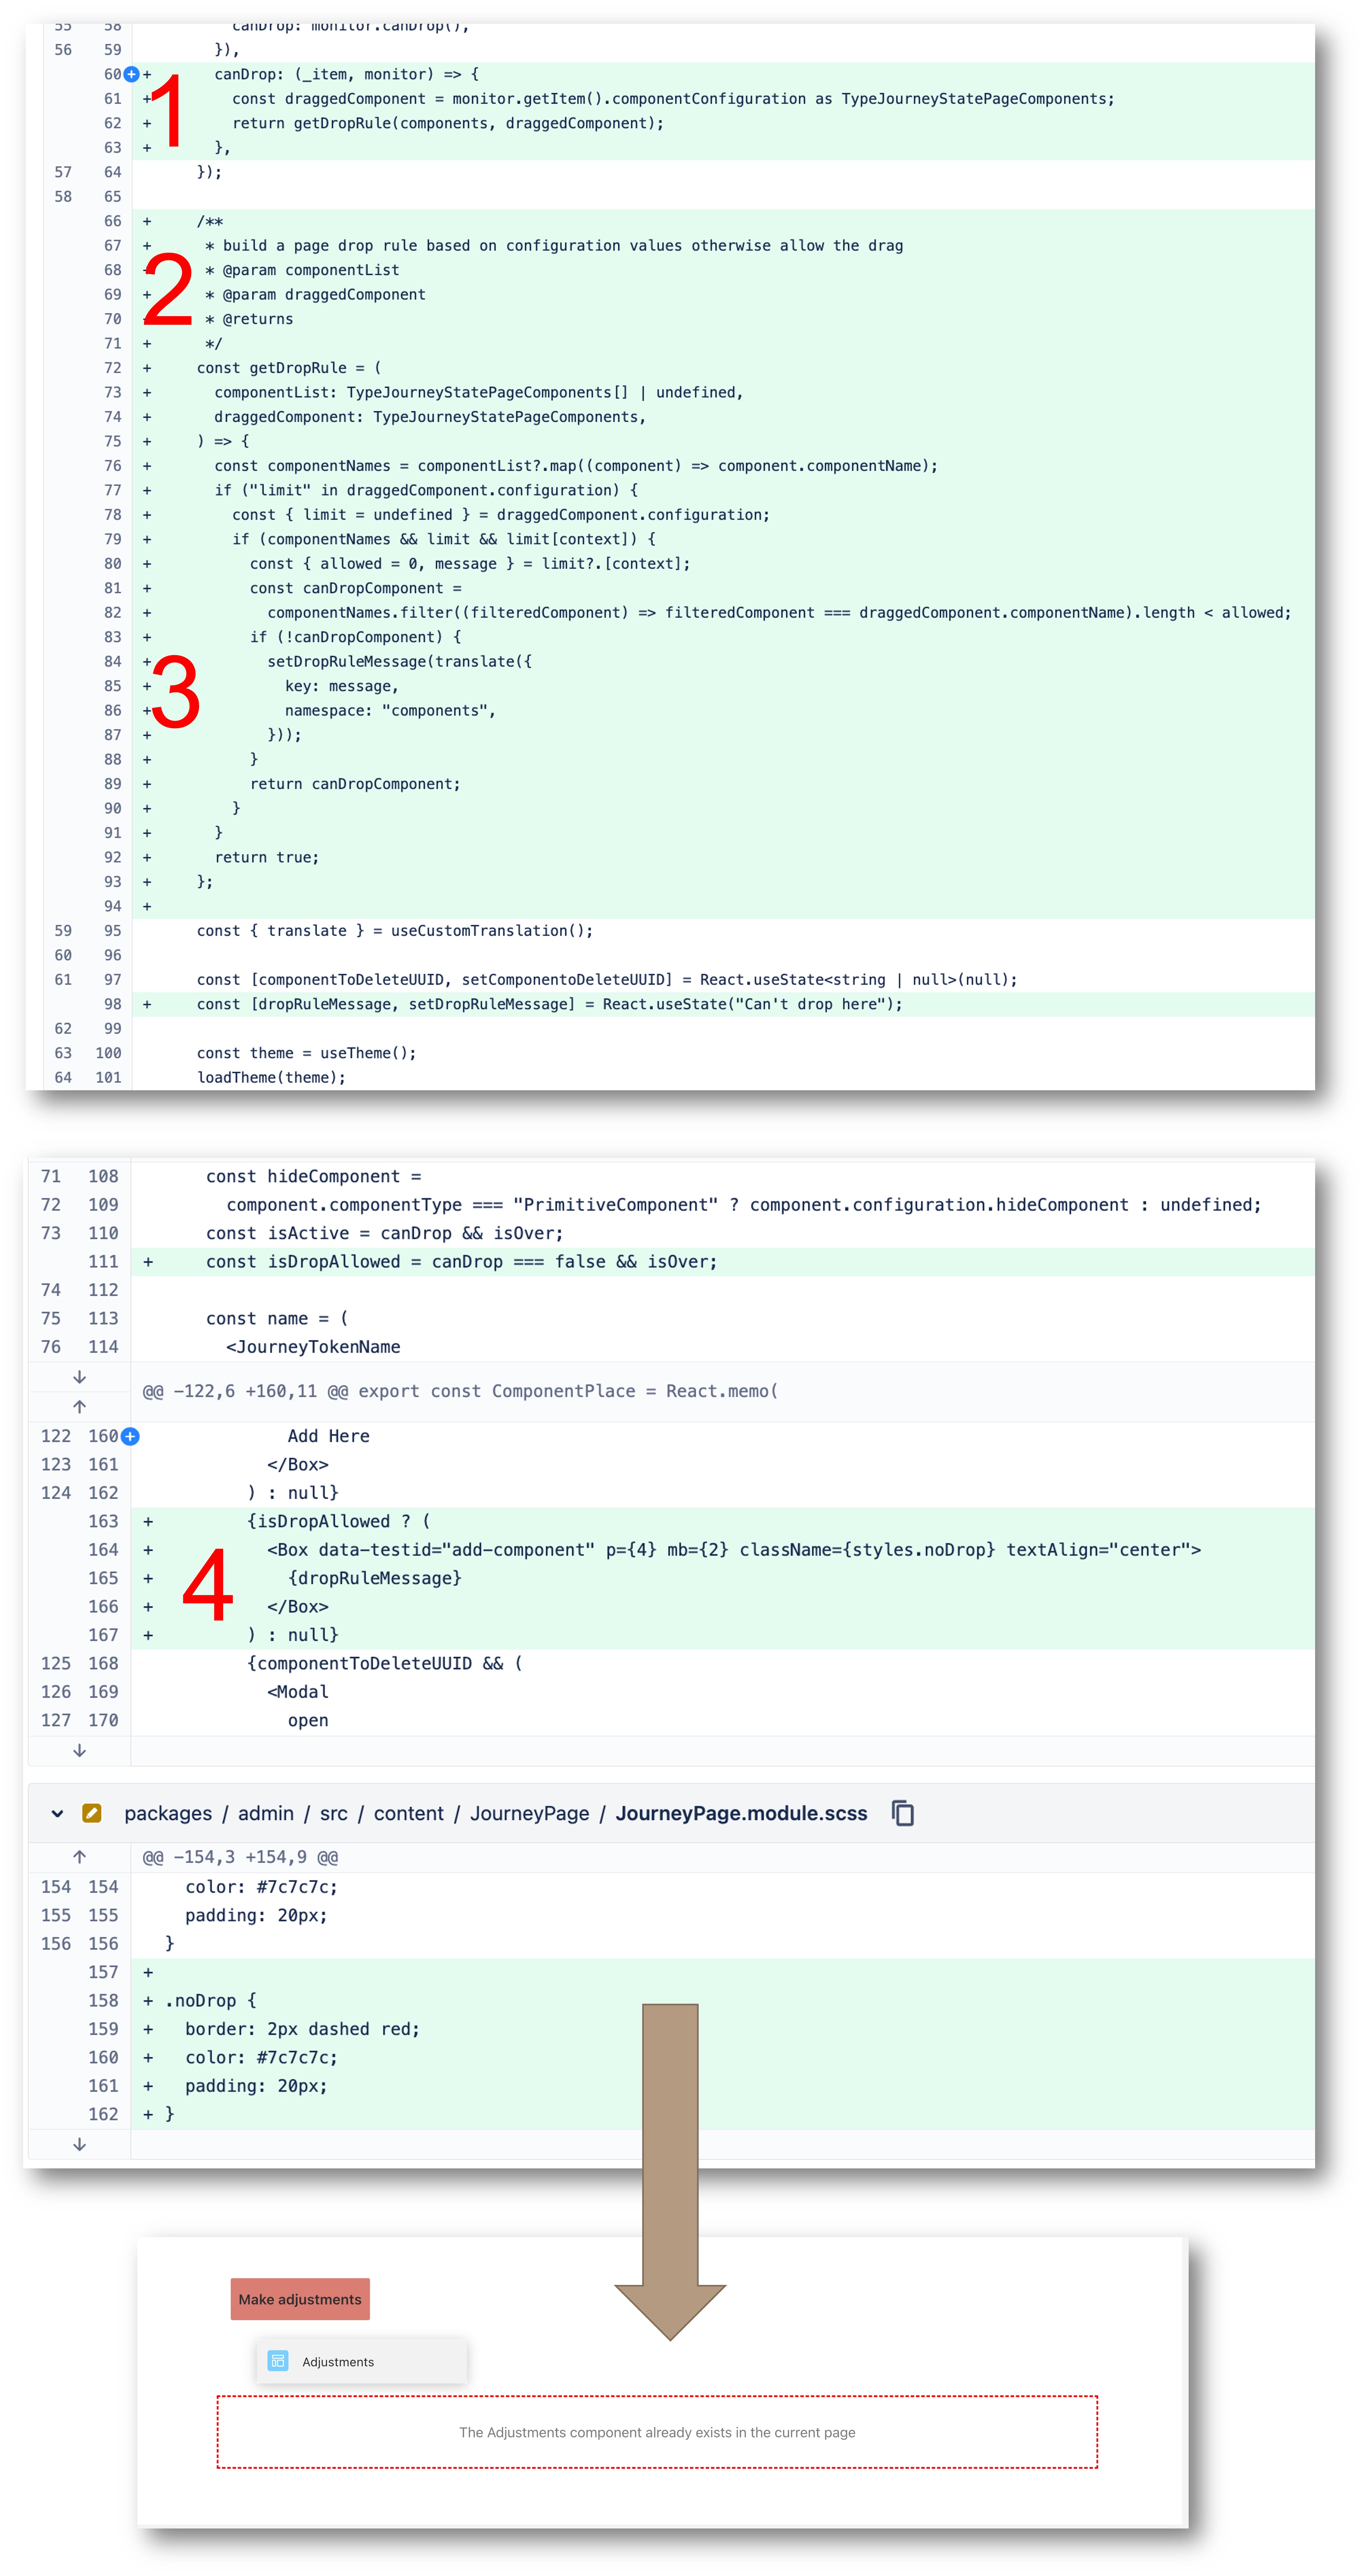Click line '{isDropAllowed ? ('

point(338,1521)
